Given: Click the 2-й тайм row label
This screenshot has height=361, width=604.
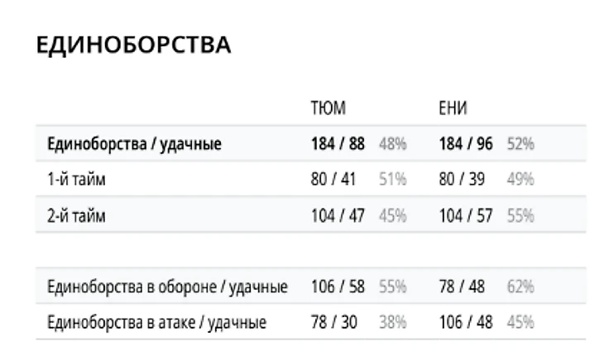Looking at the screenshot, I should 77,215.
